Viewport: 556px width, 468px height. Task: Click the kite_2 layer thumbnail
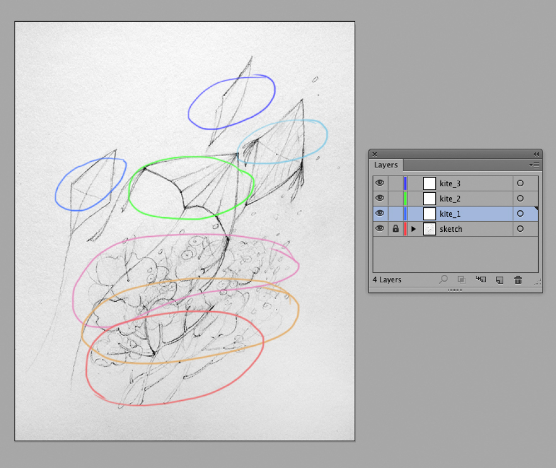[429, 198]
